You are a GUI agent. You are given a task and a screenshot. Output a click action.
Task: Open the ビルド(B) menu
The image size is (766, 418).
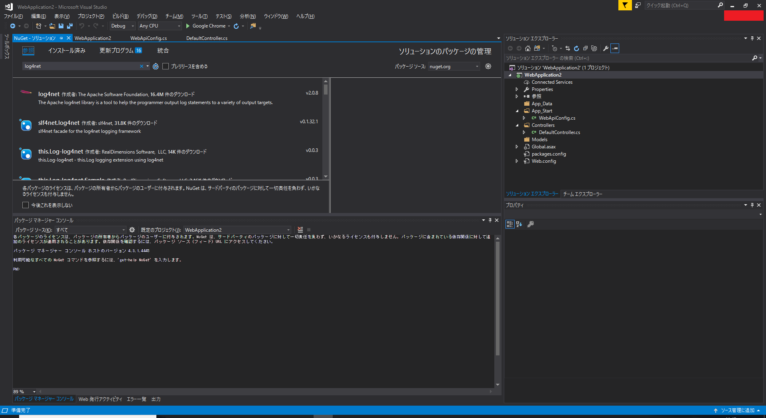[120, 16]
